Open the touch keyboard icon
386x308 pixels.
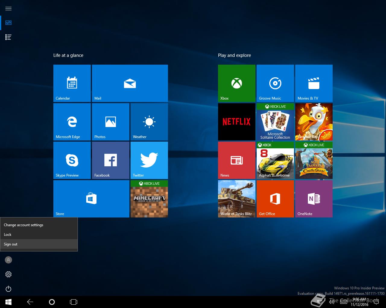343,302
